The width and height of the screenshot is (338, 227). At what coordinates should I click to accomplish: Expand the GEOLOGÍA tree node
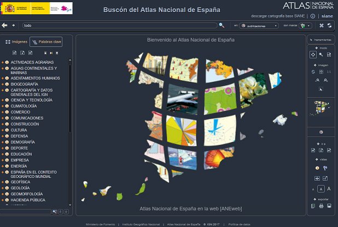coord(3,188)
